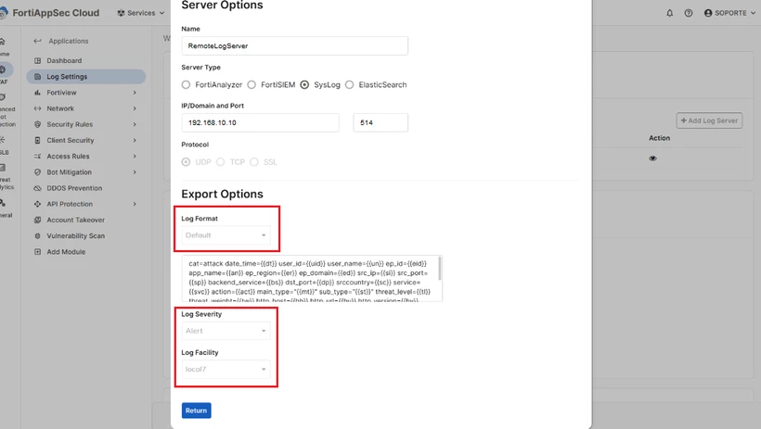Open the Log Severity dropdown
761x429 pixels.
coord(226,331)
